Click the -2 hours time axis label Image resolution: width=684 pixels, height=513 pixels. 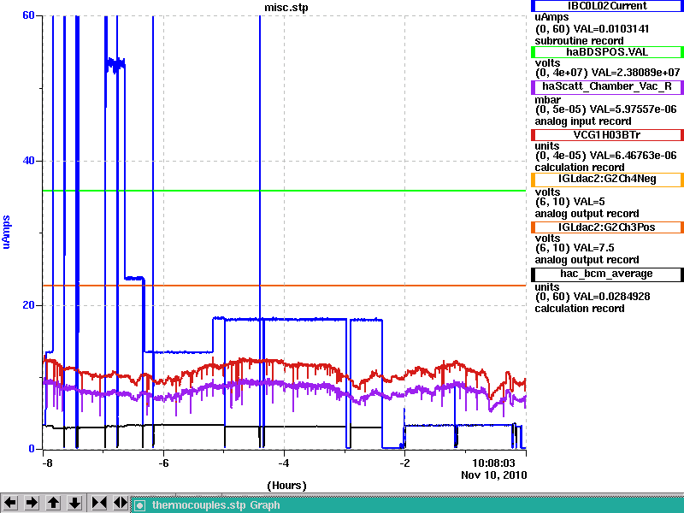click(404, 463)
